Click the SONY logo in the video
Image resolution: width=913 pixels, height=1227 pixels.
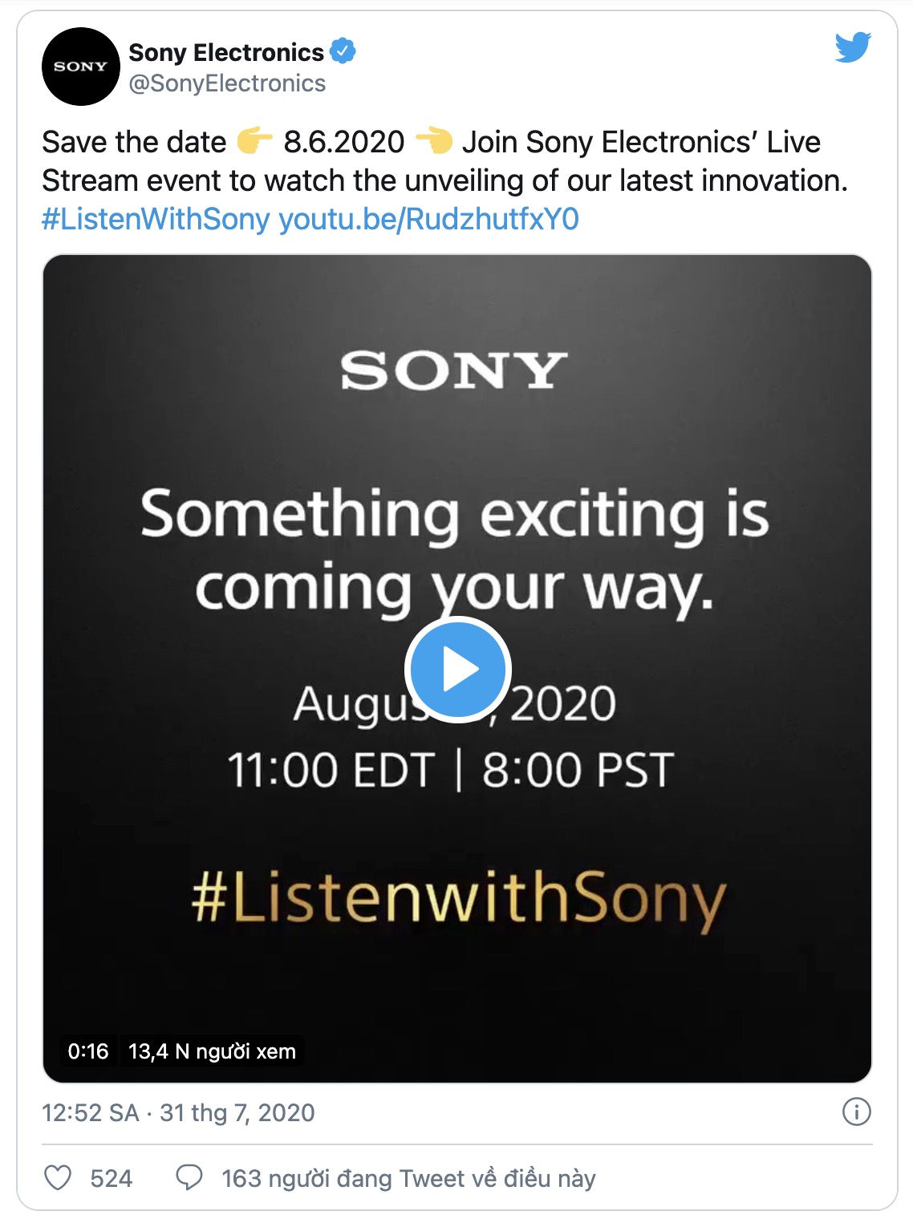pyautogui.click(x=454, y=371)
